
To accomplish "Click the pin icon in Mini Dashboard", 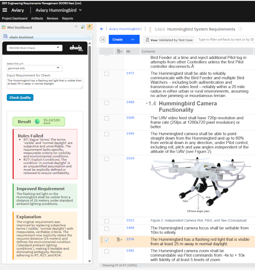I will pyautogui.click(x=89, y=27).
